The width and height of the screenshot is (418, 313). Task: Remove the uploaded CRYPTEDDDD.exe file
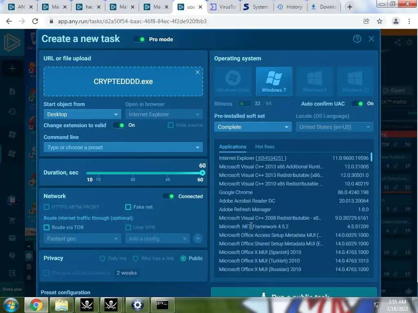tap(198, 72)
